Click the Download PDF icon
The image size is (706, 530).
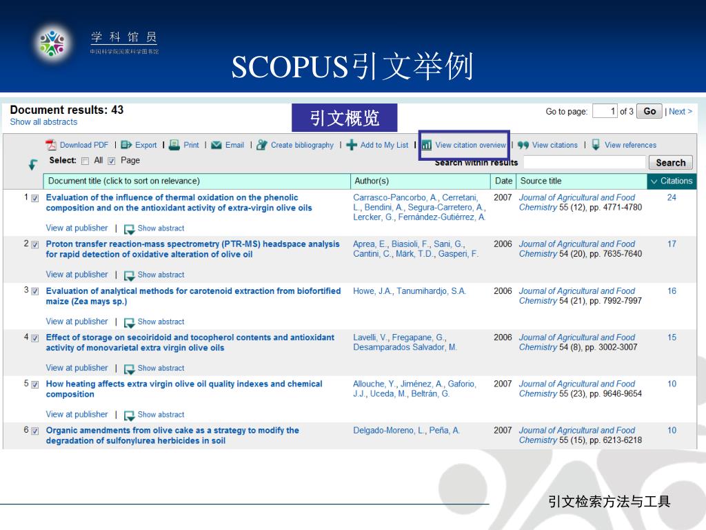tap(51, 145)
